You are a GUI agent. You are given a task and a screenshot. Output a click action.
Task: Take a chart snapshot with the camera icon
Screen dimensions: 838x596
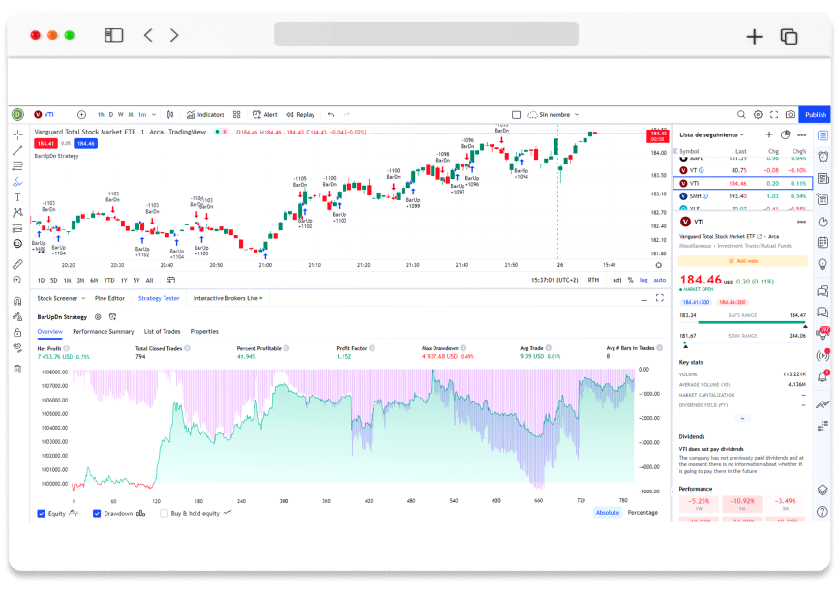click(x=789, y=114)
